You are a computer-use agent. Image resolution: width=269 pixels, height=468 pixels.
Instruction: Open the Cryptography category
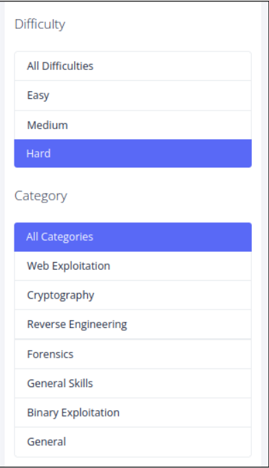pos(133,295)
